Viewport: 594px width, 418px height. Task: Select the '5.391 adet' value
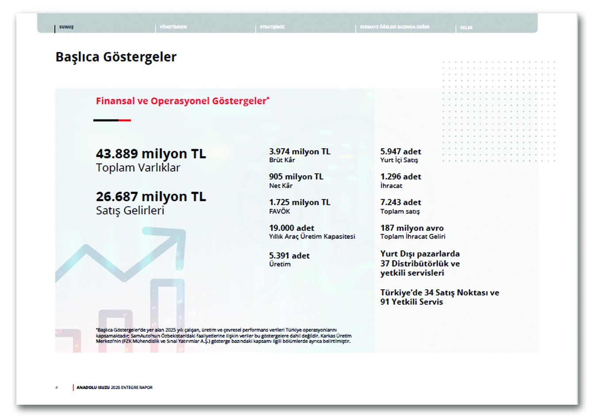289,256
